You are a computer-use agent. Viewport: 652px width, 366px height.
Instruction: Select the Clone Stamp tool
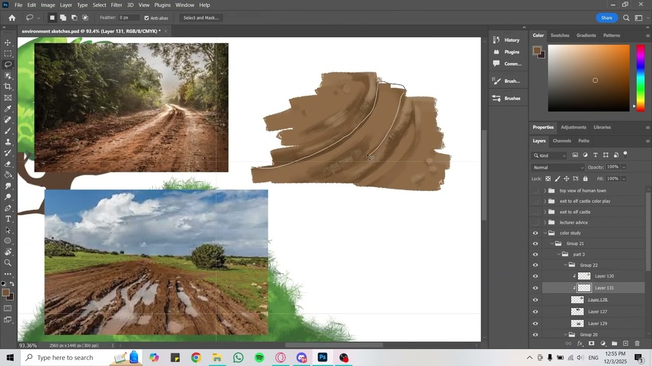coord(8,142)
